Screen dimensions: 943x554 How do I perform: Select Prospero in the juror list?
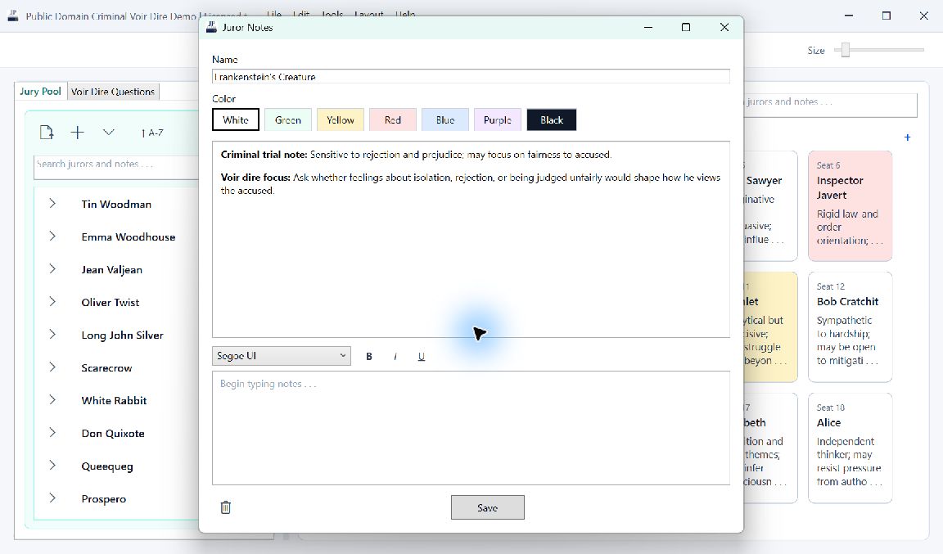click(103, 498)
